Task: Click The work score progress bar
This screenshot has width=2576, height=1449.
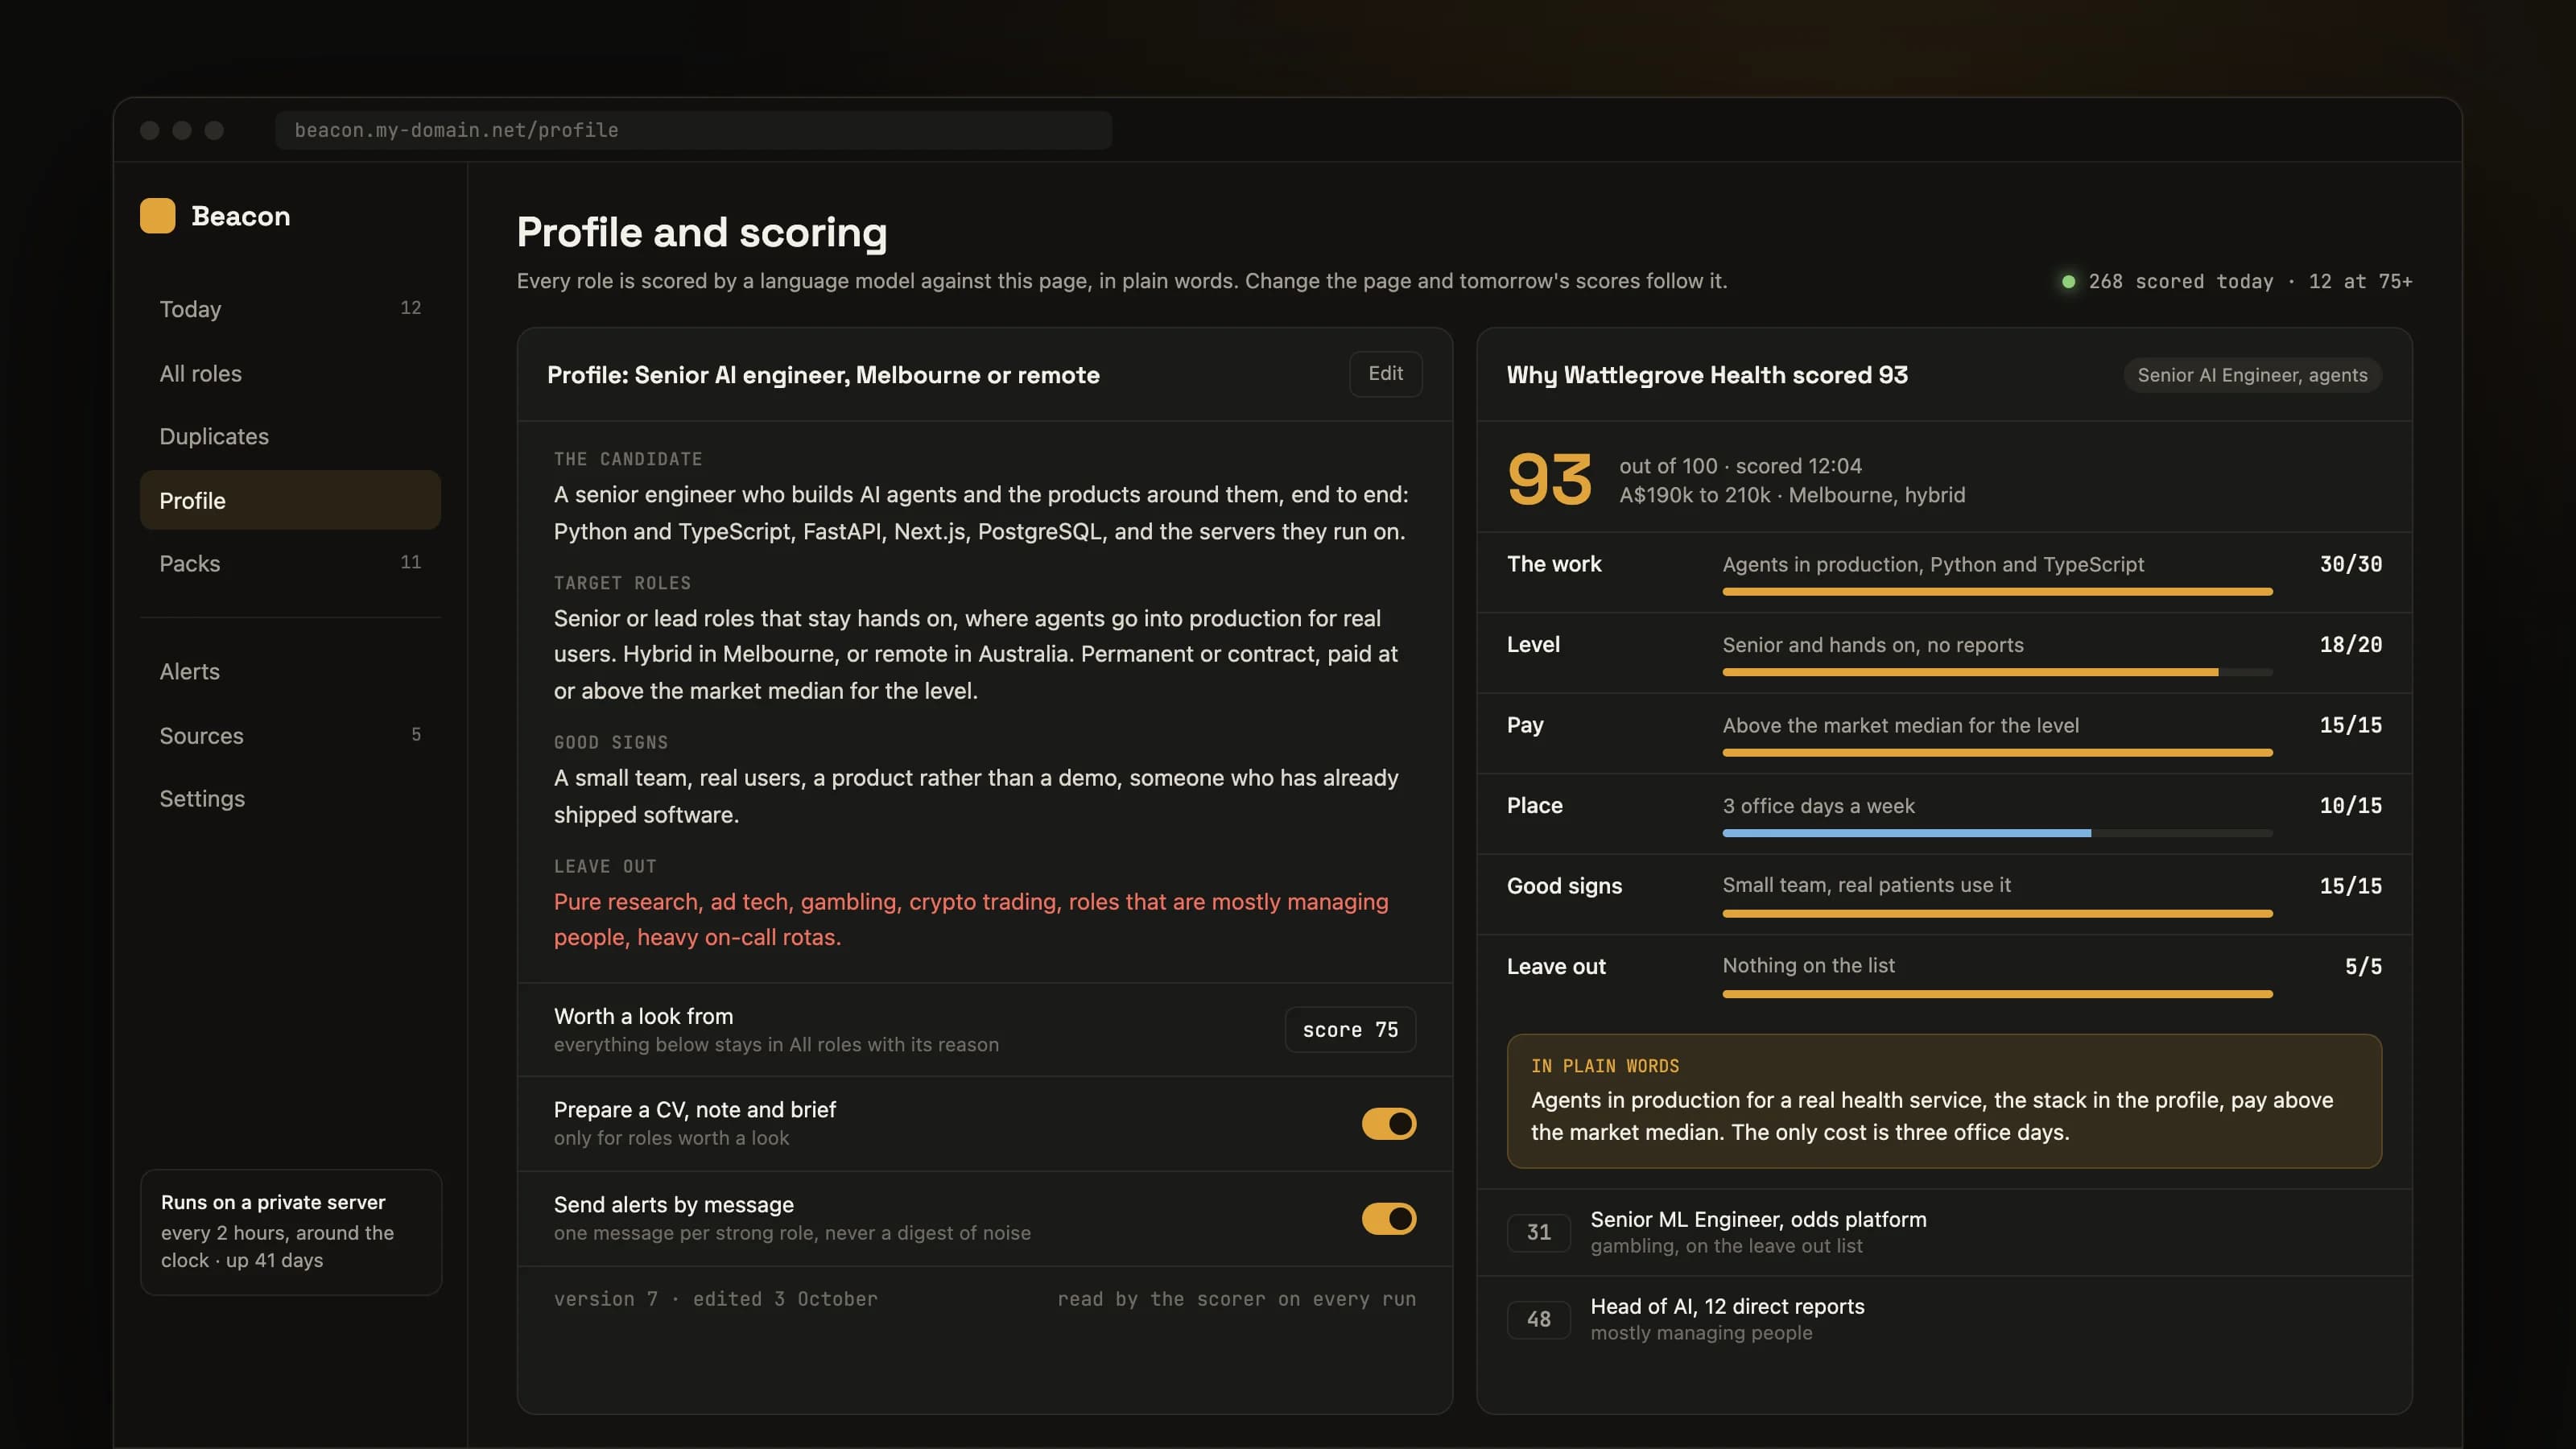Action: 1997,592
